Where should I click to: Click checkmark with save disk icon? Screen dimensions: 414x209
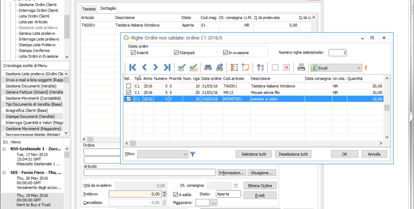click(x=193, y=68)
